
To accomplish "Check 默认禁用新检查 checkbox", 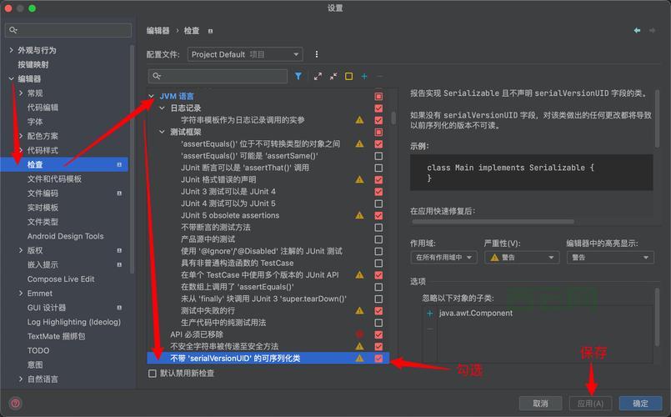I will tap(153, 374).
